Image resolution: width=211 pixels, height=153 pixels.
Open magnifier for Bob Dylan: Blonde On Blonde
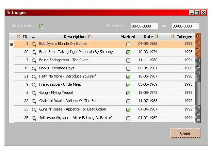click(x=34, y=44)
